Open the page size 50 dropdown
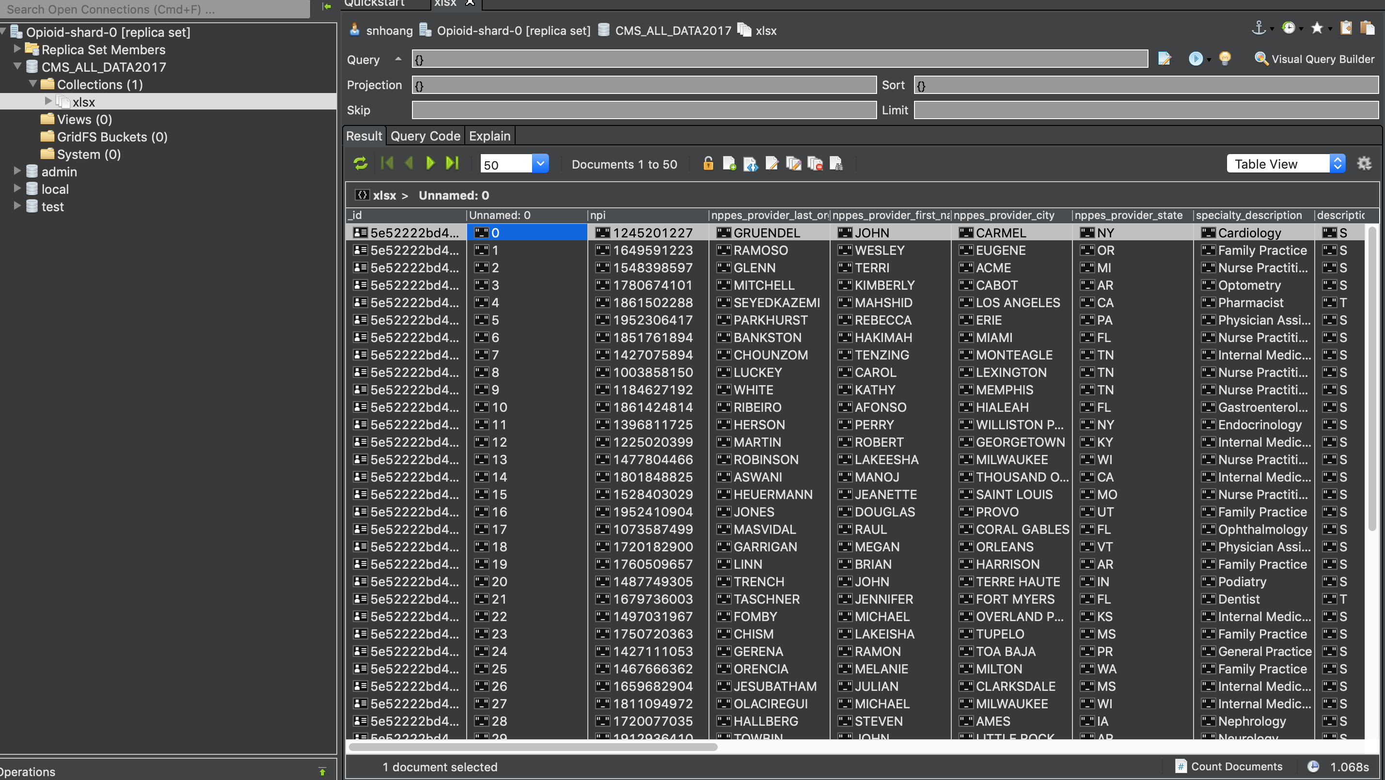 (x=540, y=163)
